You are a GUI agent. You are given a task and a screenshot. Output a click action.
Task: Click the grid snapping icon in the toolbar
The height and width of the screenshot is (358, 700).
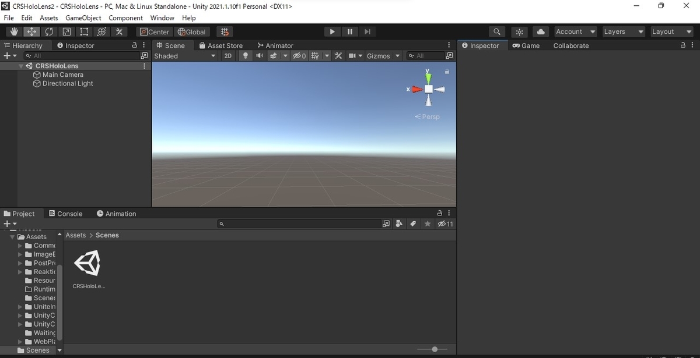[225, 31]
